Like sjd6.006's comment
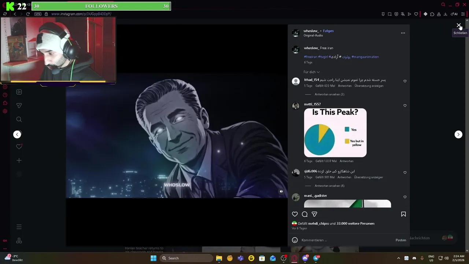 (x=405, y=172)
